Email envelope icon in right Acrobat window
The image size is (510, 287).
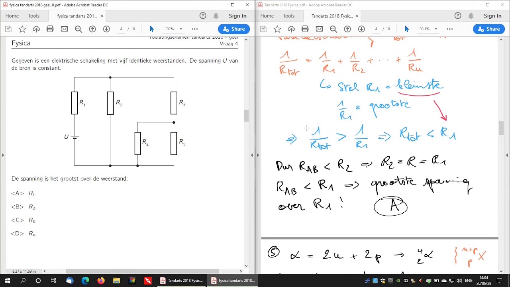pos(319,29)
